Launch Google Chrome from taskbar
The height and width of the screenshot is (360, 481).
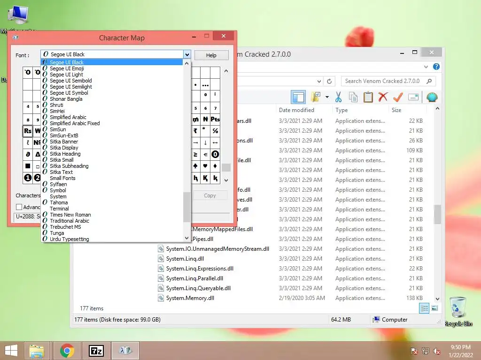[67, 351]
